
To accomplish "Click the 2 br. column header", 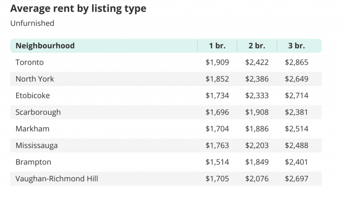I will coord(257,46).
